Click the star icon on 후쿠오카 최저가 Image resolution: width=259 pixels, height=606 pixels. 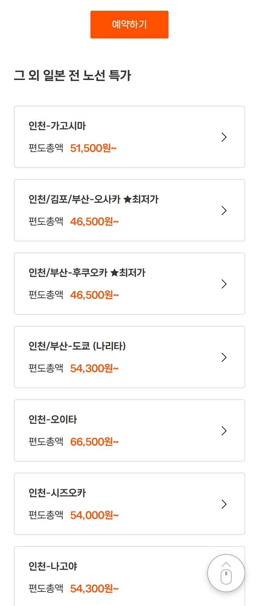tap(114, 273)
